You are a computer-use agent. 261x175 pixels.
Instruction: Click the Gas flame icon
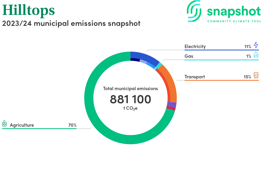click(x=256, y=55)
